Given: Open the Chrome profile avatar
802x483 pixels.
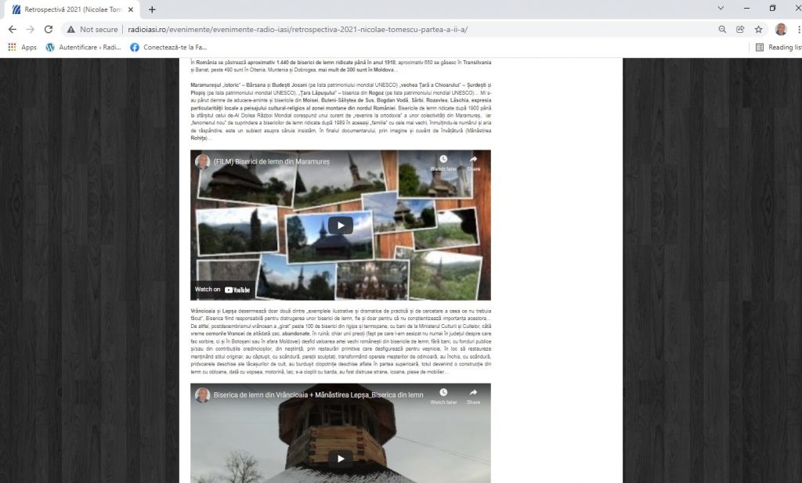Looking at the screenshot, I should coord(781,29).
